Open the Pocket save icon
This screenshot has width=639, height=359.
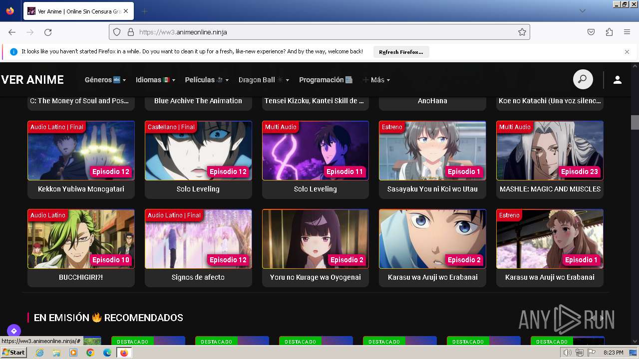click(x=591, y=32)
